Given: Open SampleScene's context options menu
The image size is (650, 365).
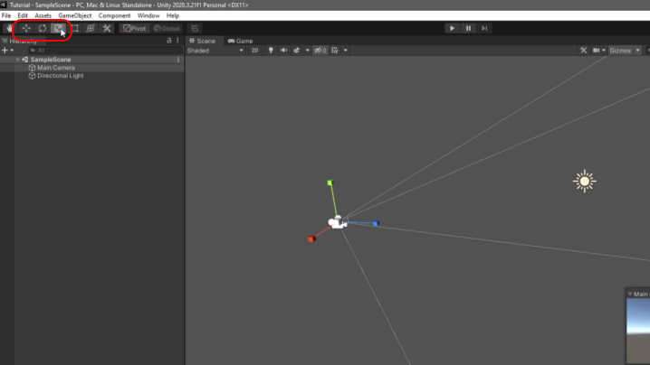Looking at the screenshot, I should pyautogui.click(x=178, y=60).
